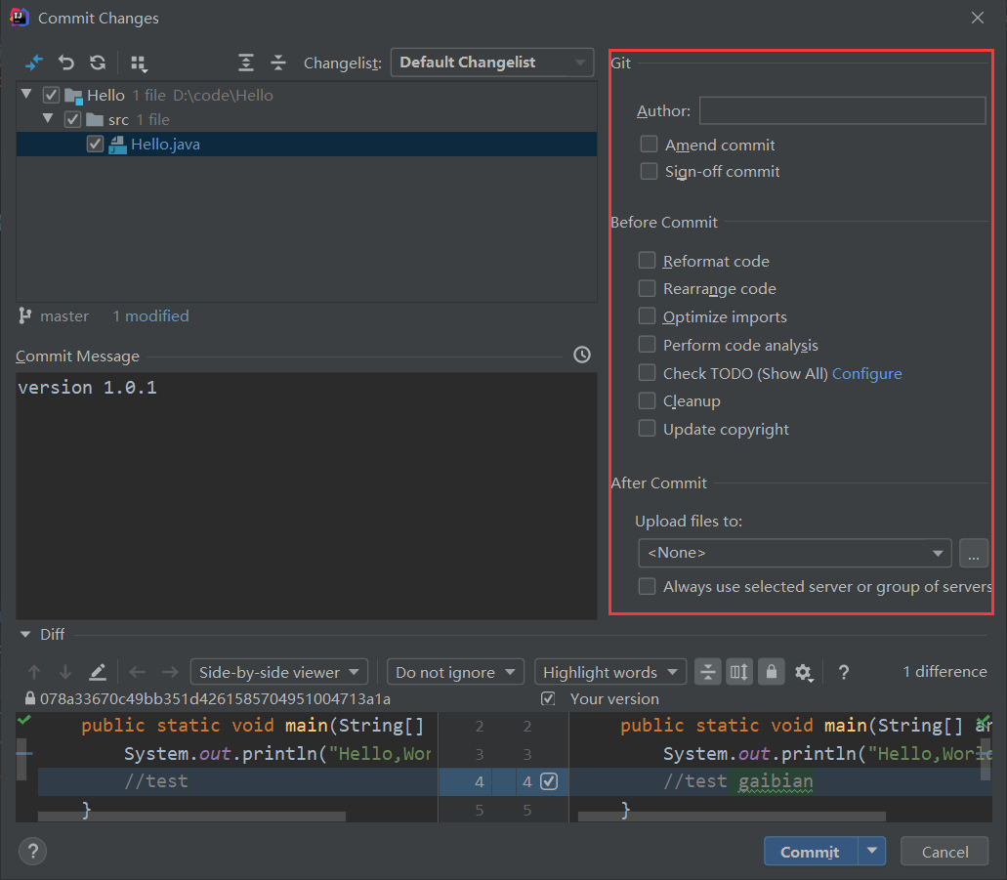Click the Hello.java file icon
Image resolution: width=1007 pixels, height=880 pixels.
(117, 145)
